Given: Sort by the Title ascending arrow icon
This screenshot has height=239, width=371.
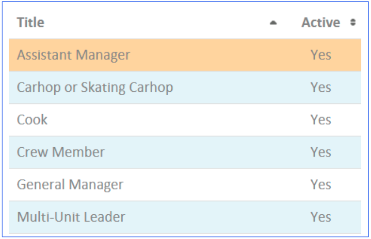Looking at the screenshot, I should 274,23.
